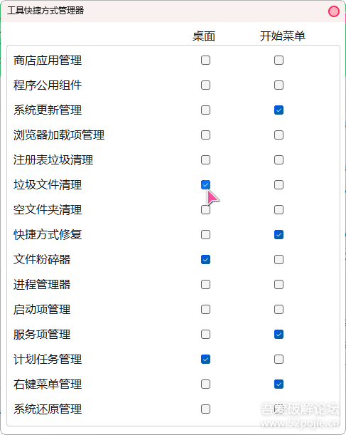Check start menu box for 空文件夹清理
Screen dimensions: 346x435
(279, 210)
